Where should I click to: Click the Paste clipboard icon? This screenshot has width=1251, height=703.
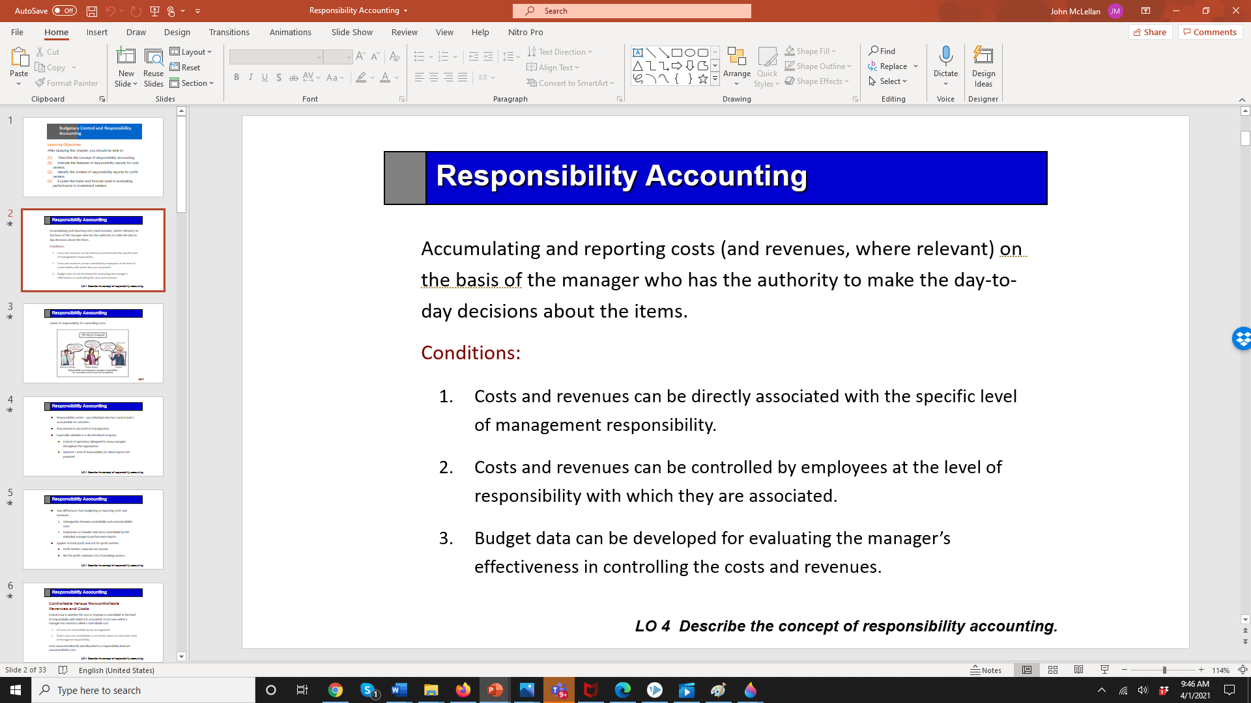19,59
